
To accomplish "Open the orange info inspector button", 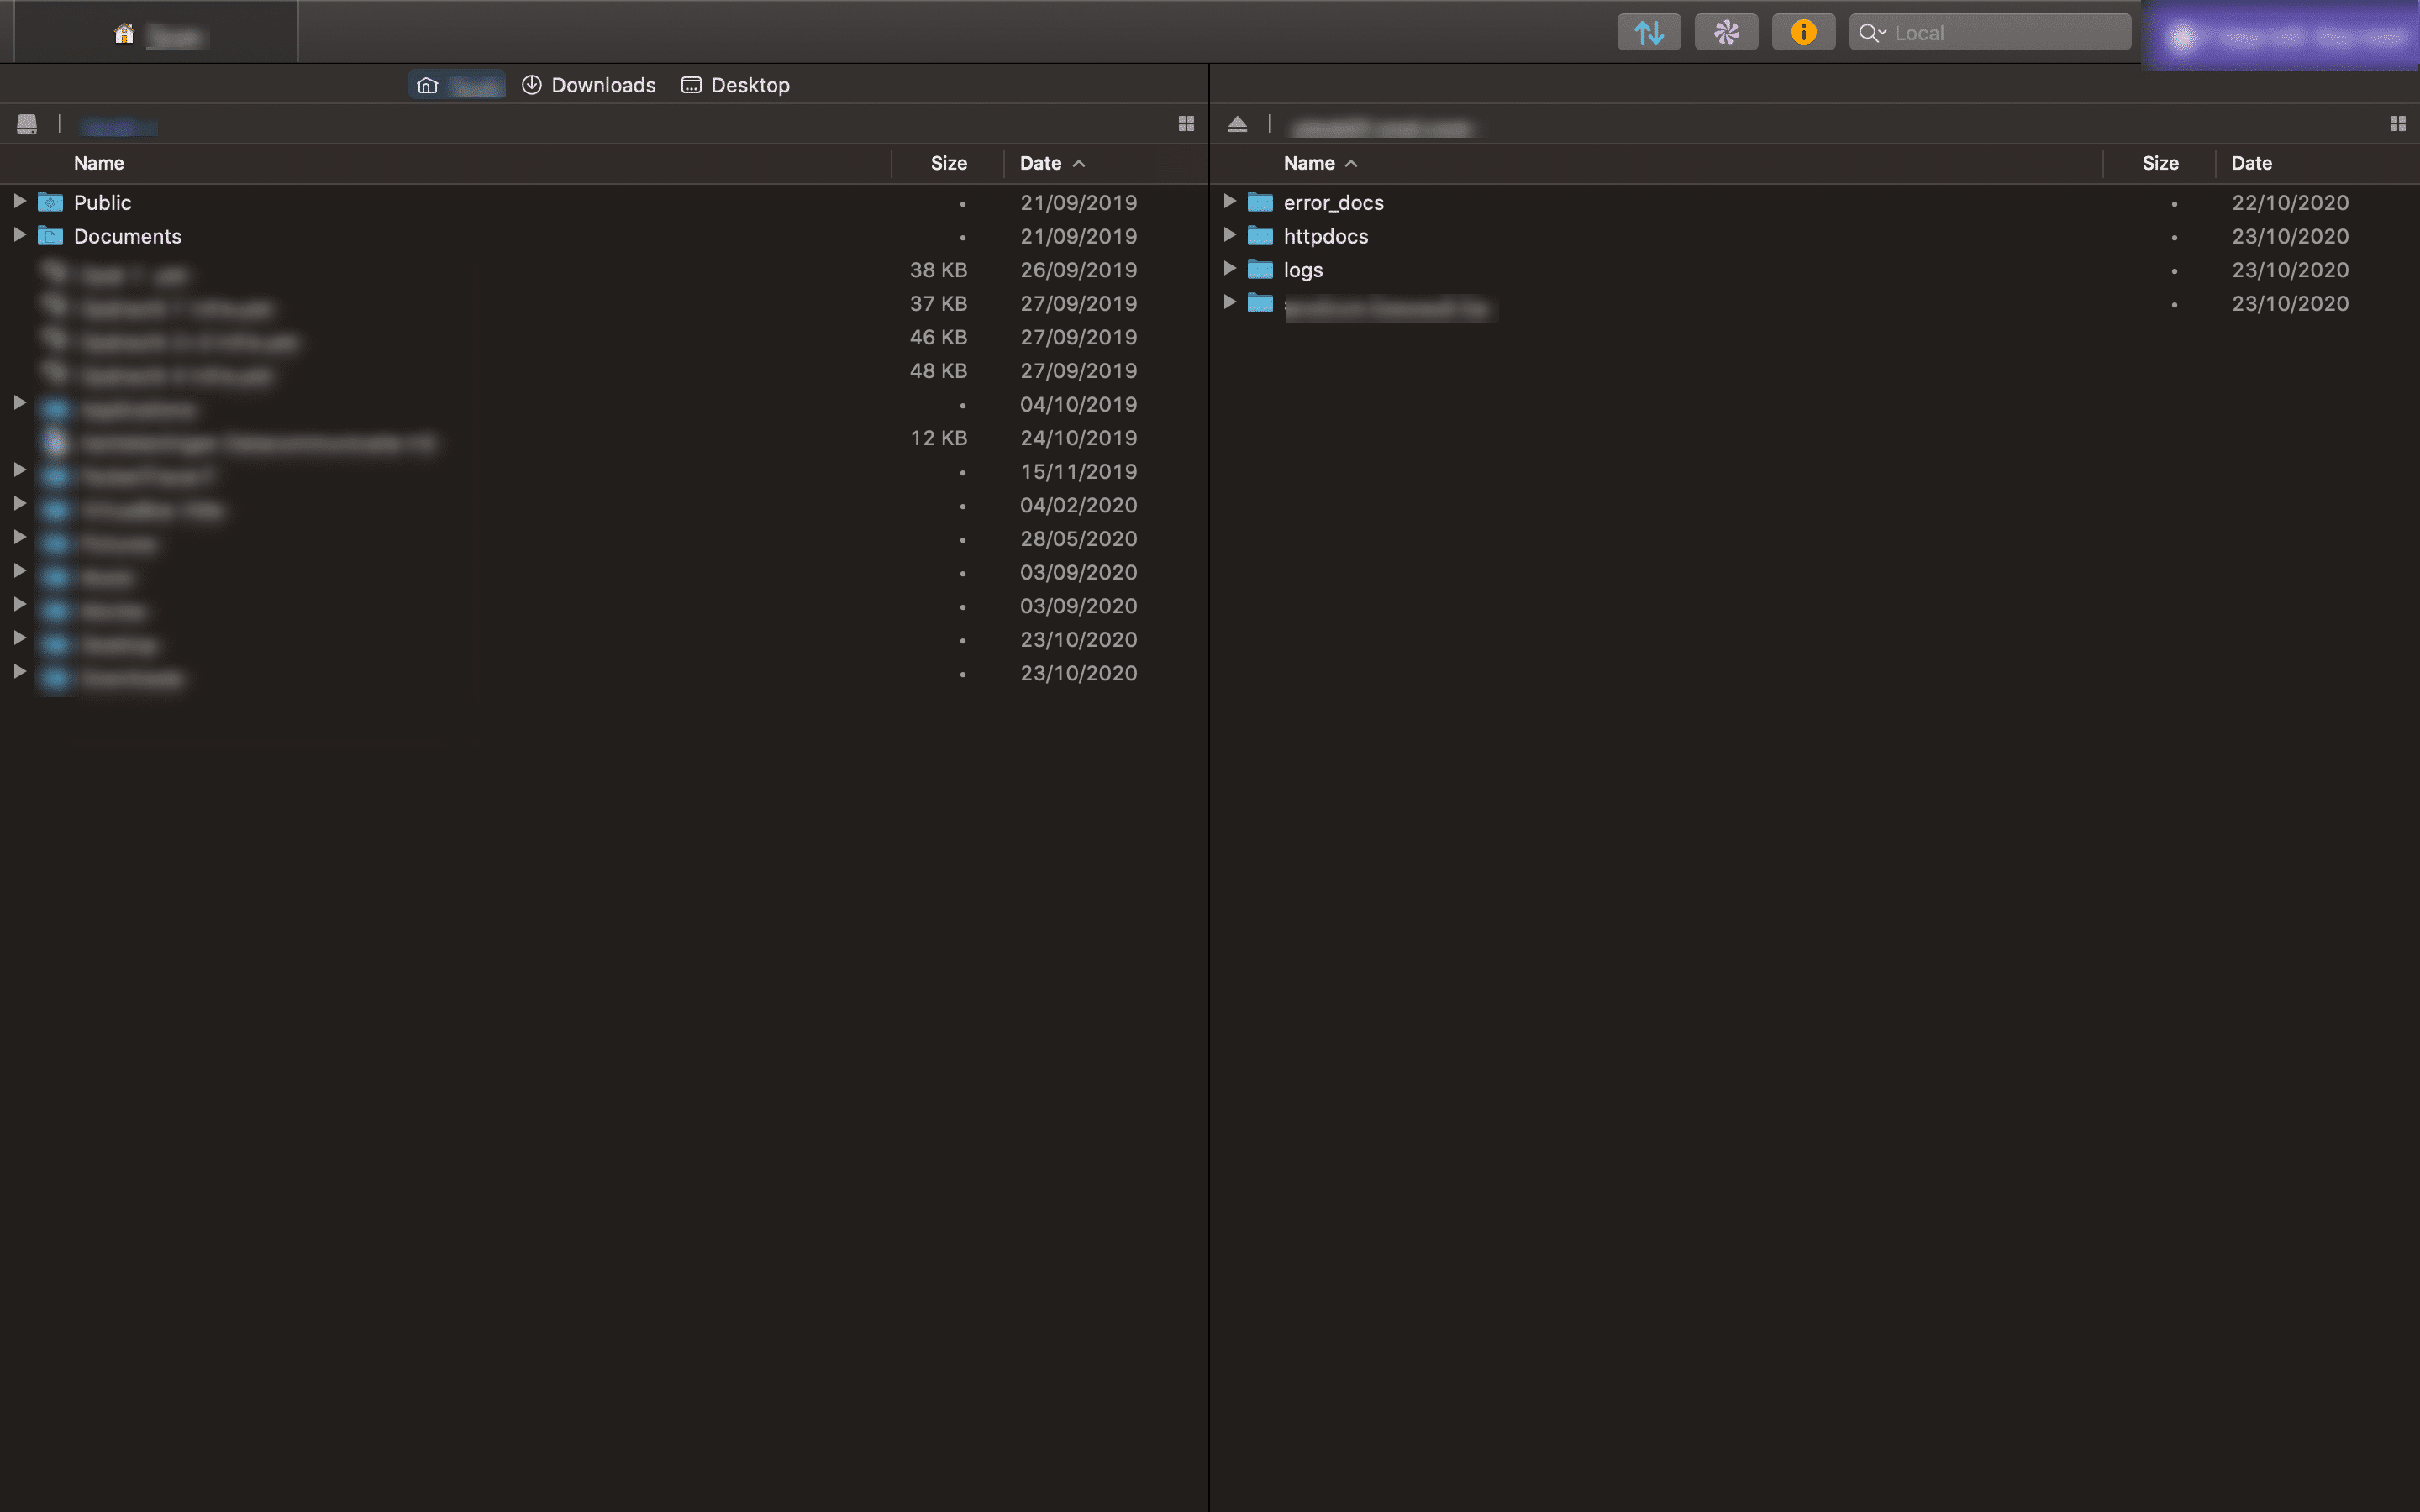I will click(1803, 33).
